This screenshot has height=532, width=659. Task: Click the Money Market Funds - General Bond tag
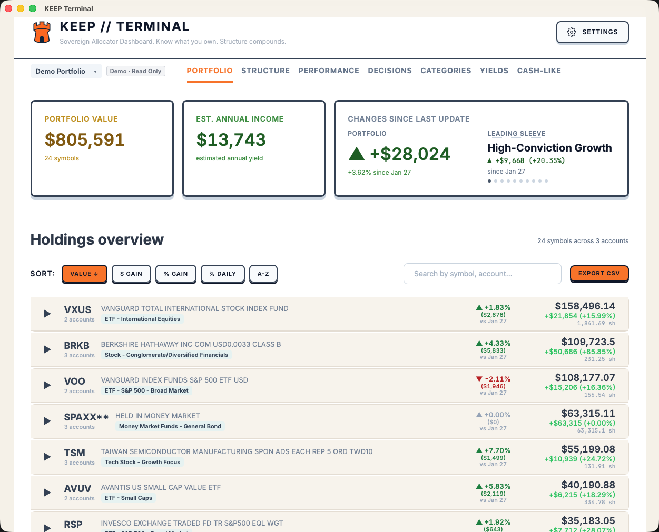170,426
